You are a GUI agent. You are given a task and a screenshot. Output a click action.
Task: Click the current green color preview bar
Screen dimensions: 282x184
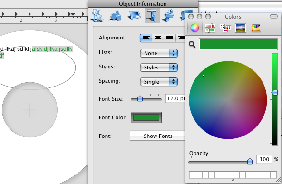click(238, 44)
